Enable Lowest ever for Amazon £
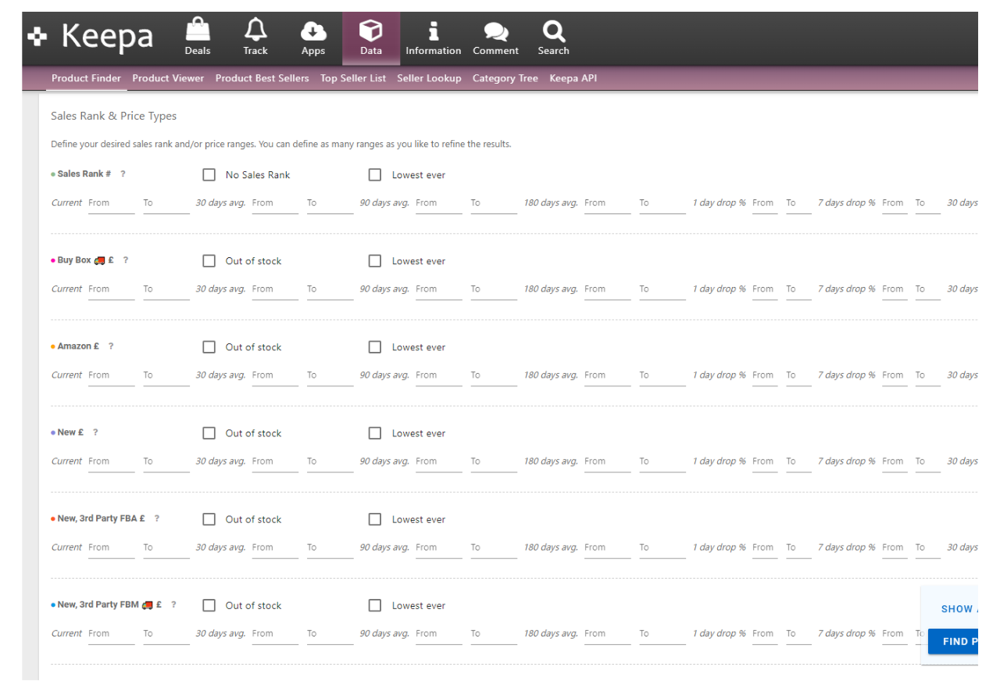 [375, 346]
